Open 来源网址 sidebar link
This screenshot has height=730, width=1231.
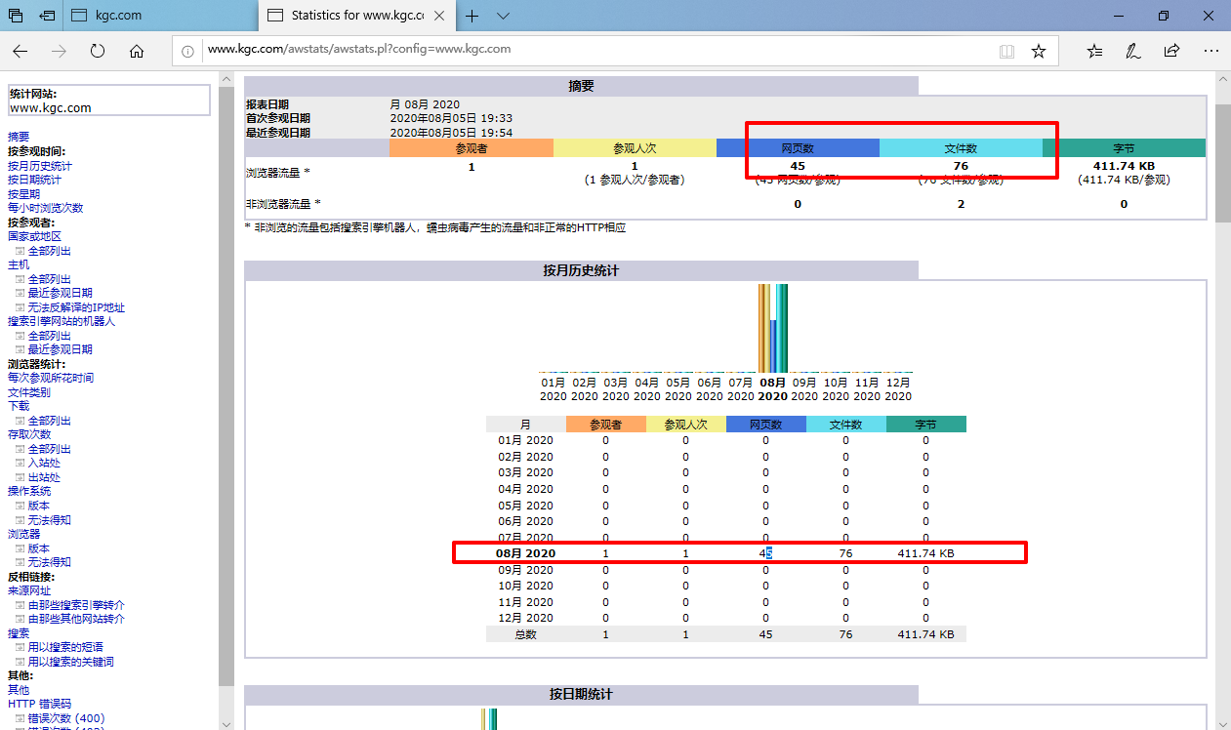pos(29,590)
